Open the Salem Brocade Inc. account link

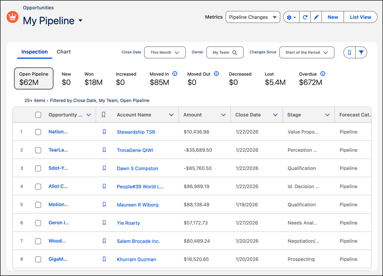pyautogui.click(x=138, y=241)
